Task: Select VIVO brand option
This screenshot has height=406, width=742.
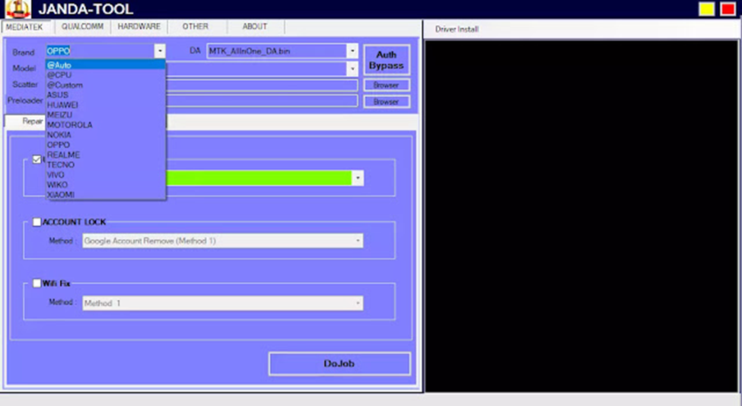Action: coord(106,174)
